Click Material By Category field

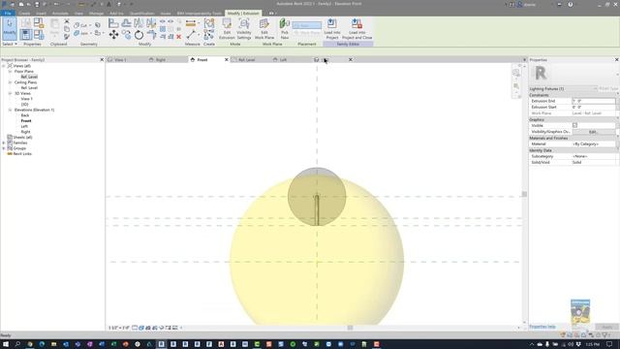(x=594, y=144)
